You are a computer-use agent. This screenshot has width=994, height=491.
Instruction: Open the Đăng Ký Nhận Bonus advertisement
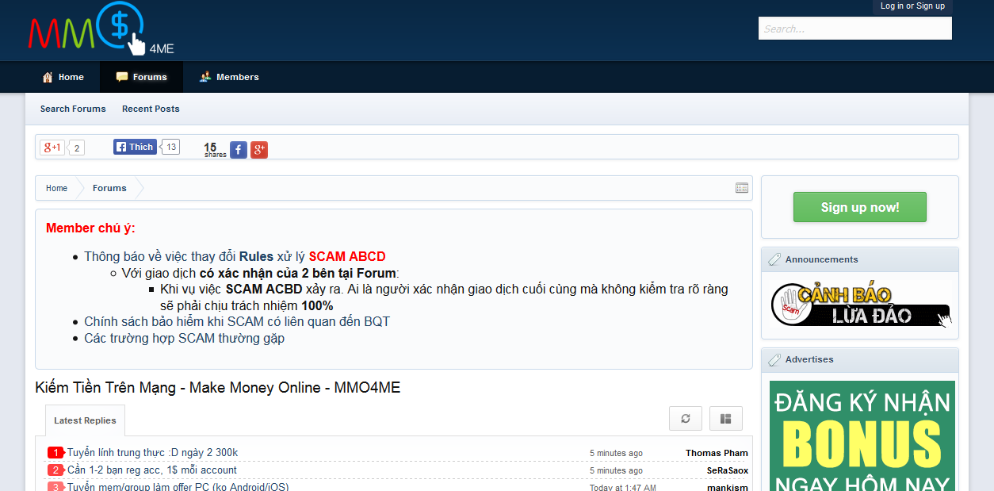(862, 435)
